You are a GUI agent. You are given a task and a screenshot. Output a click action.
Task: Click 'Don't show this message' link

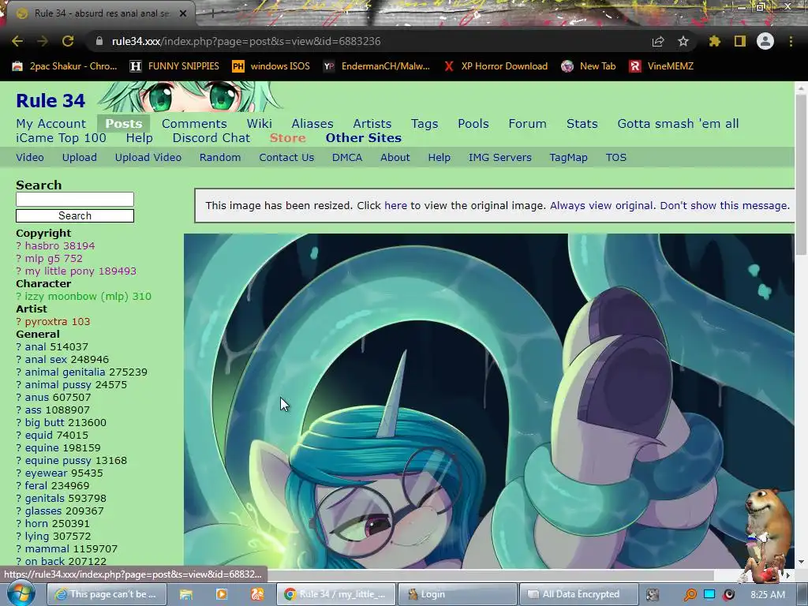click(724, 206)
